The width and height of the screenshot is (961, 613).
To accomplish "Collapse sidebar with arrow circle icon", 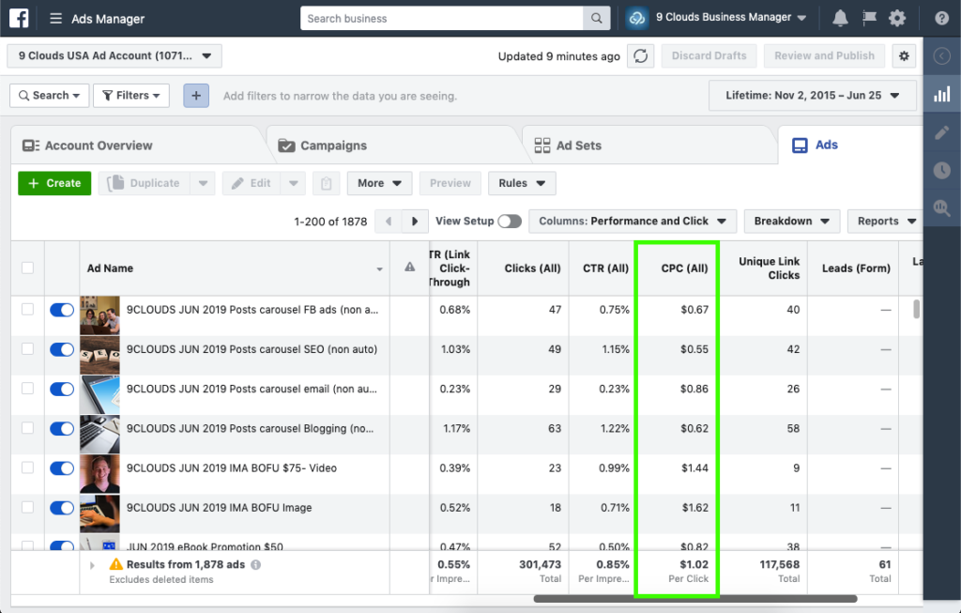I will [942, 56].
